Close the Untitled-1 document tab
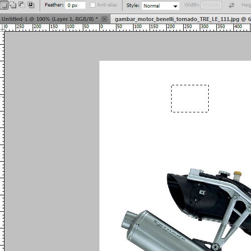 (x=104, y=19)
